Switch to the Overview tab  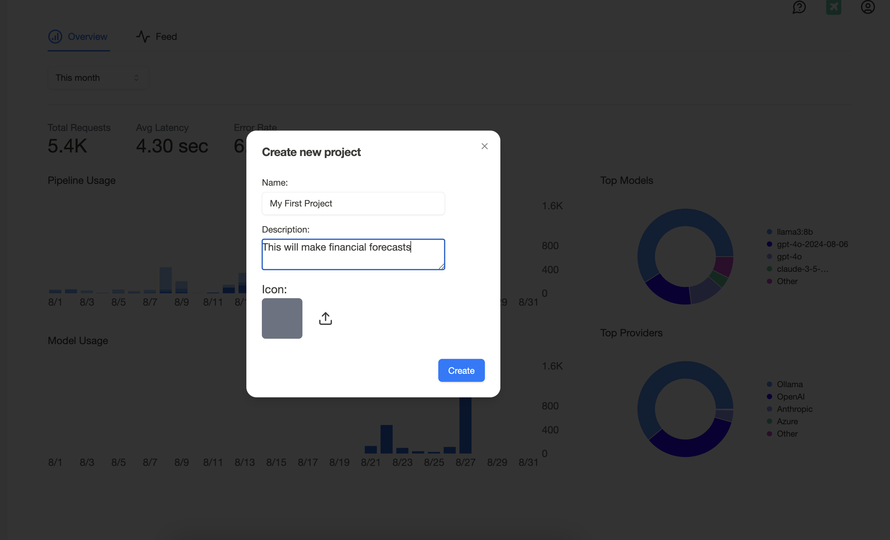78,36
